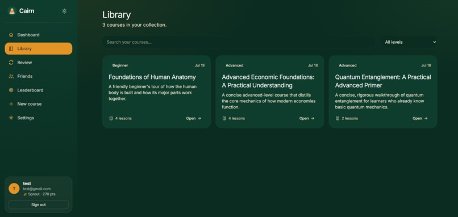
Task: Click arrow icon on Human Anatomy card
Action: click(199, 118)
